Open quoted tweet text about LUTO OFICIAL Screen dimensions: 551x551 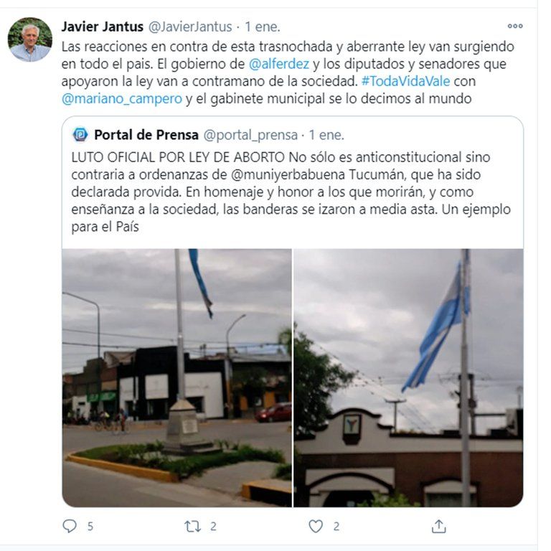[291, 192]
